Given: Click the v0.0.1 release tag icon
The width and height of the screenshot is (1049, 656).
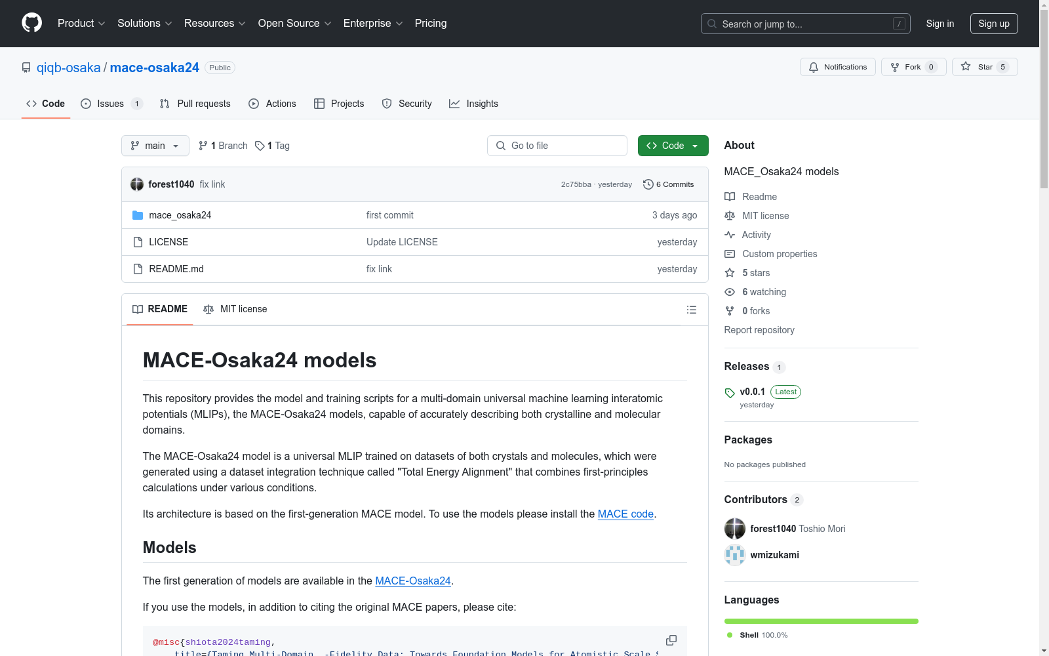Looking at the screenshot, I should coord(730,393).
